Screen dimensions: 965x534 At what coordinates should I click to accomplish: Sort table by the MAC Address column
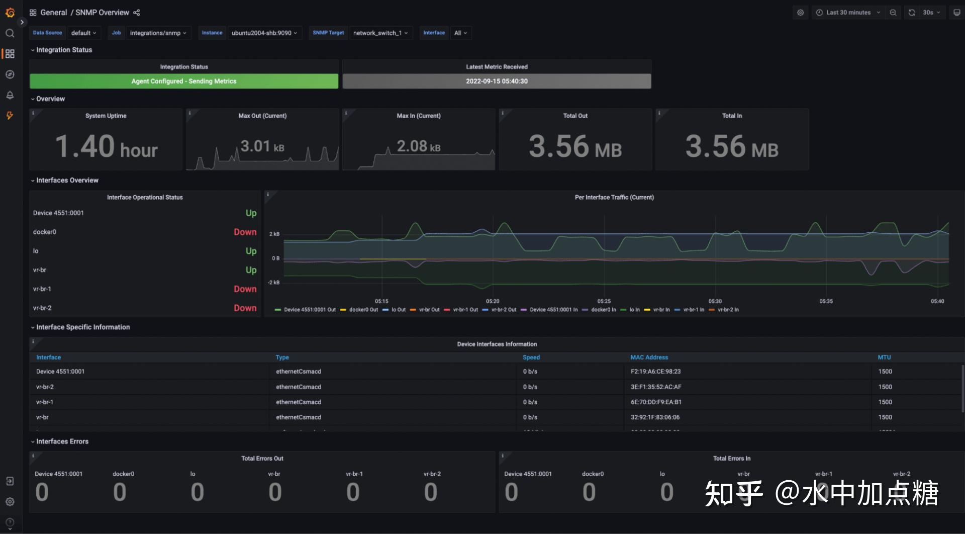click(x=649, y=357)
